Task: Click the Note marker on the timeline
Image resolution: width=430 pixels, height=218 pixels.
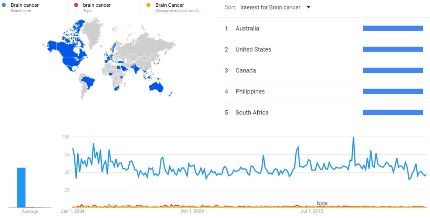Action: (322, 204)
